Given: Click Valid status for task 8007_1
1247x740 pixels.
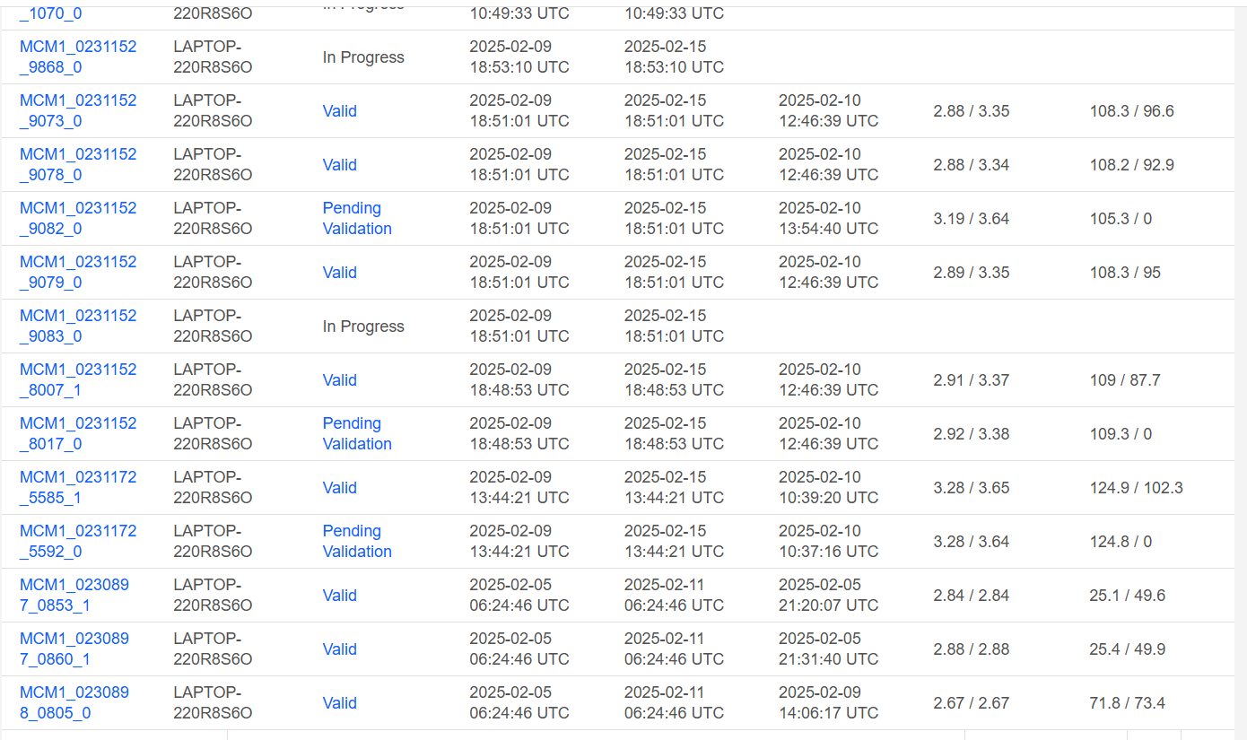Looking at the screenshot, I should click(x=339, y=380).
